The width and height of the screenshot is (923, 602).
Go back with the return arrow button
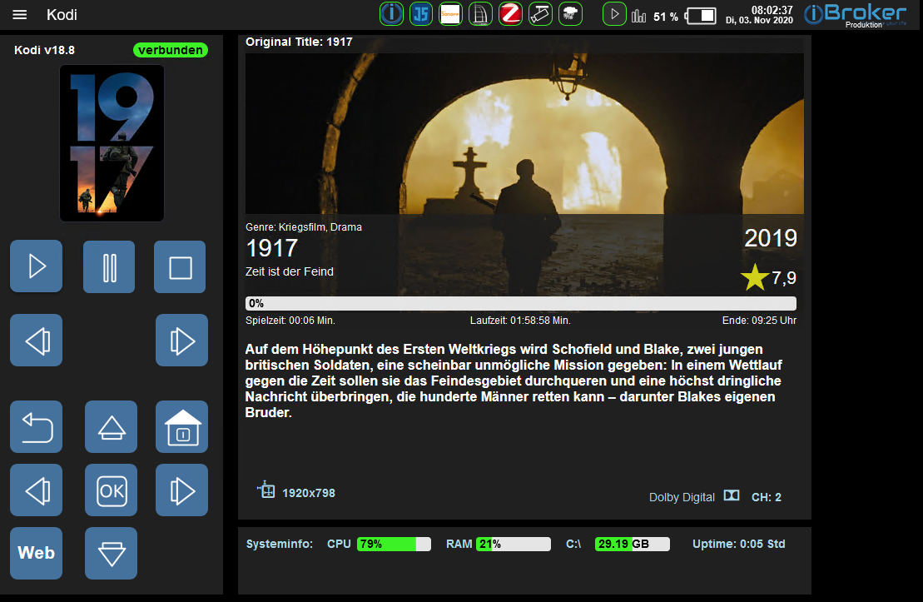[x=37, y=427]
